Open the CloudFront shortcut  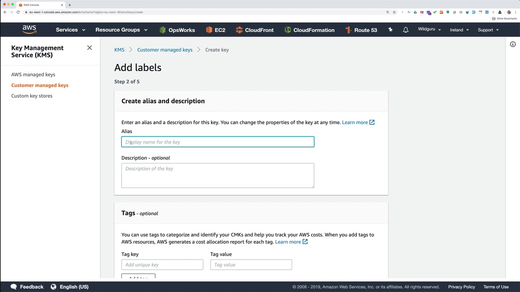click(254, 30)
